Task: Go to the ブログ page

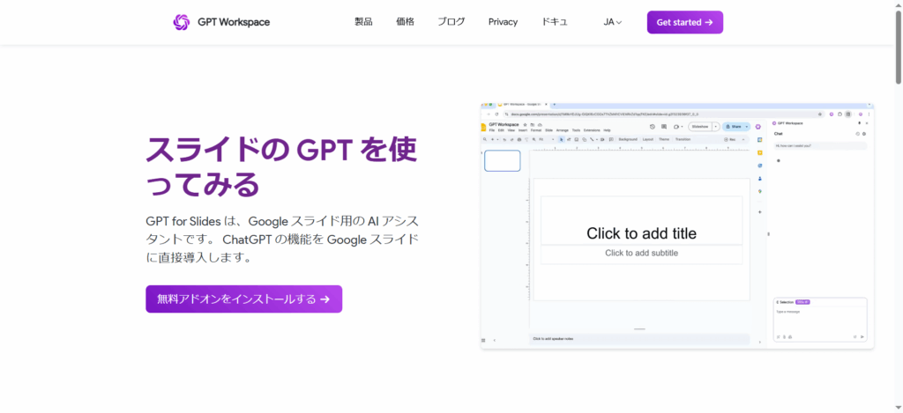Action: click(x=451, y=22)
